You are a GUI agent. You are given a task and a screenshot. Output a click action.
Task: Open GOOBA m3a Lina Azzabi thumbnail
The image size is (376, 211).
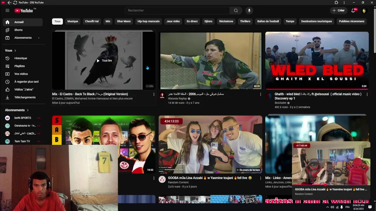point(210,144)
